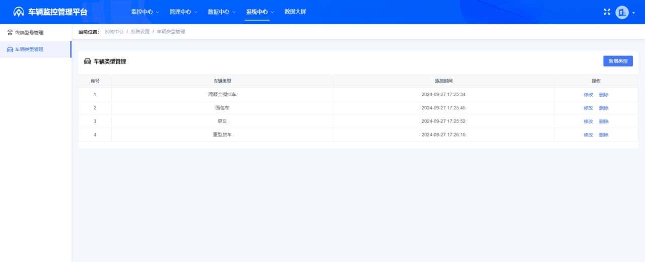Select the 重型货车 cell
Viewport: 645px width, 262px height.
tap(222, 135)
